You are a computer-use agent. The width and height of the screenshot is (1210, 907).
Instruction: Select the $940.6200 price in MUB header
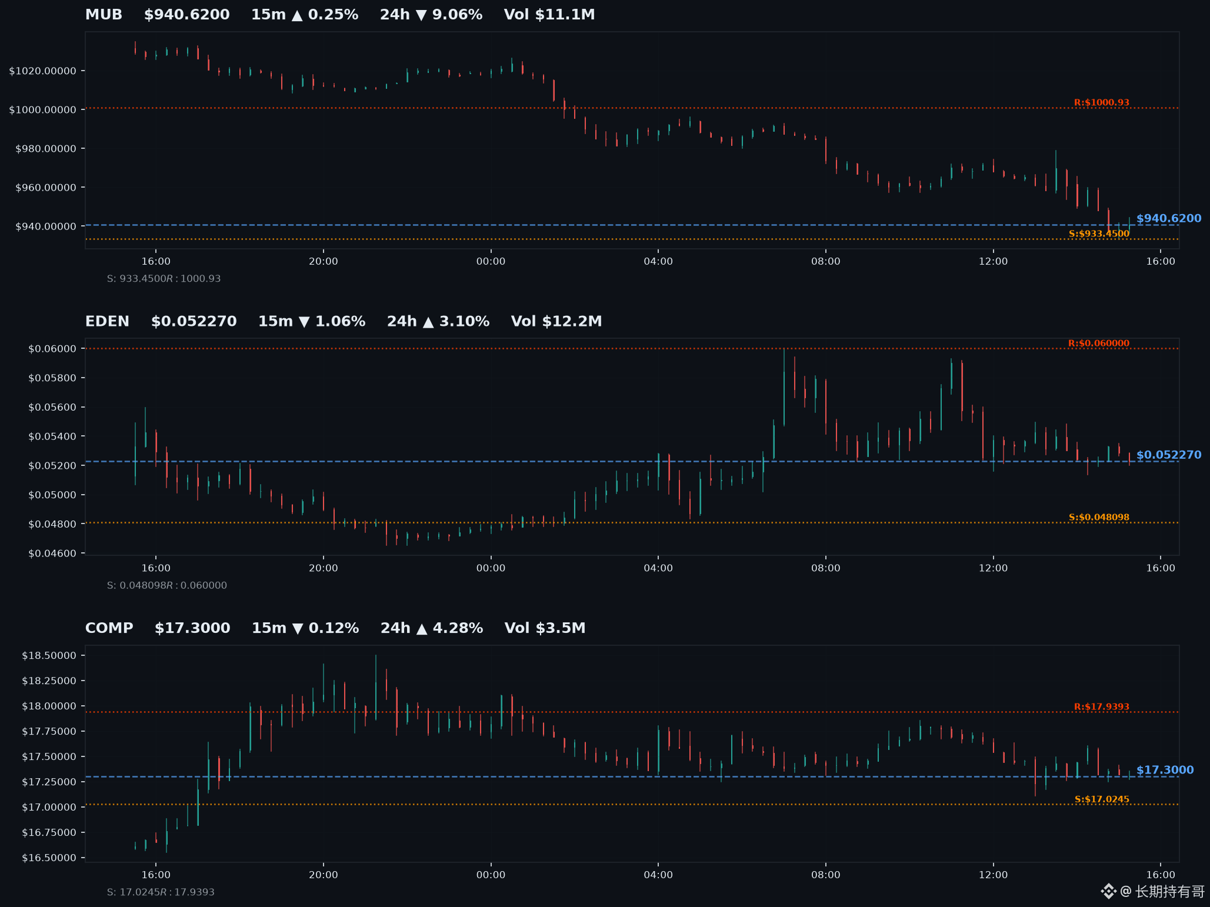tap(187, 15)
